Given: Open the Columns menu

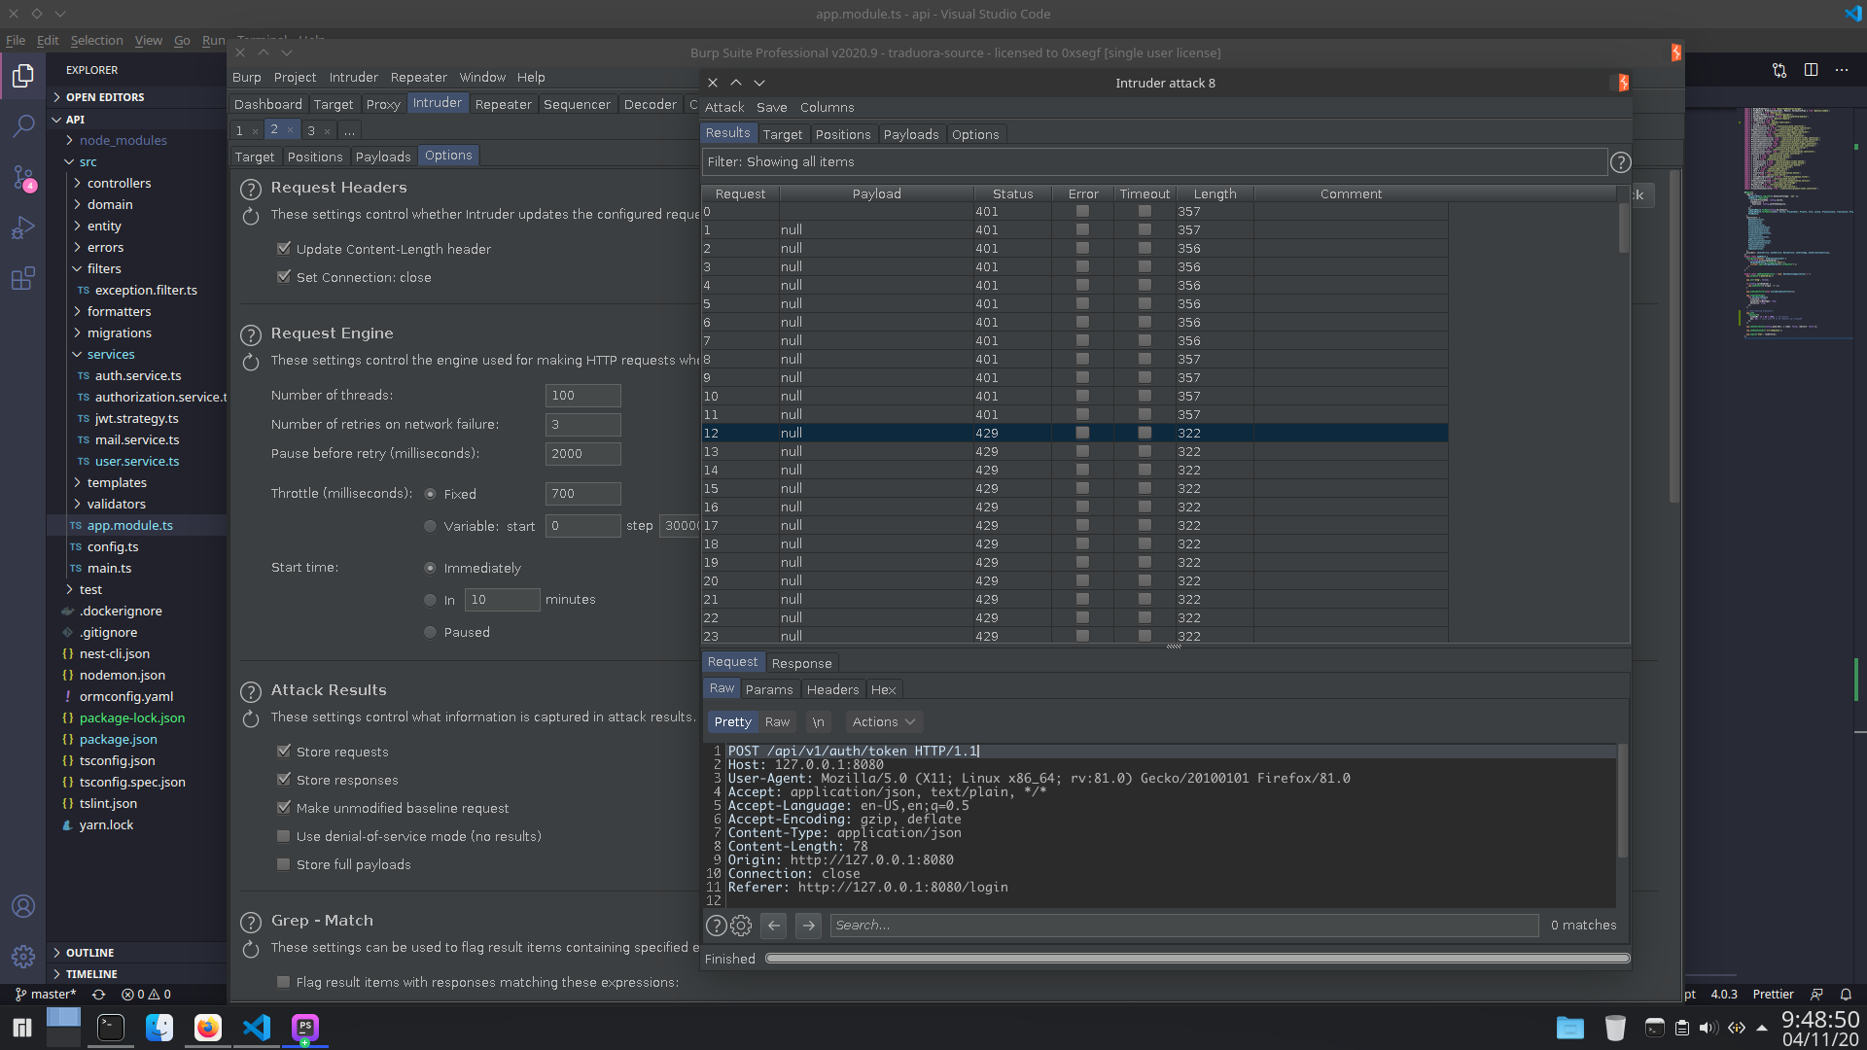Looking at the screenshot, I should pos(827,108).
